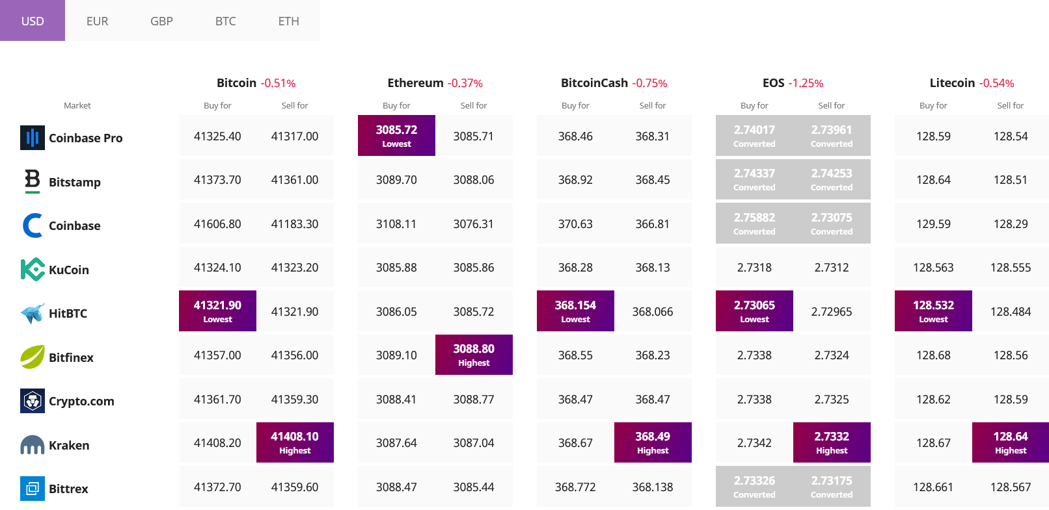The image size is (1049, 510).
Task: Switch to the BTC currency tab
Action: point(225,21)
